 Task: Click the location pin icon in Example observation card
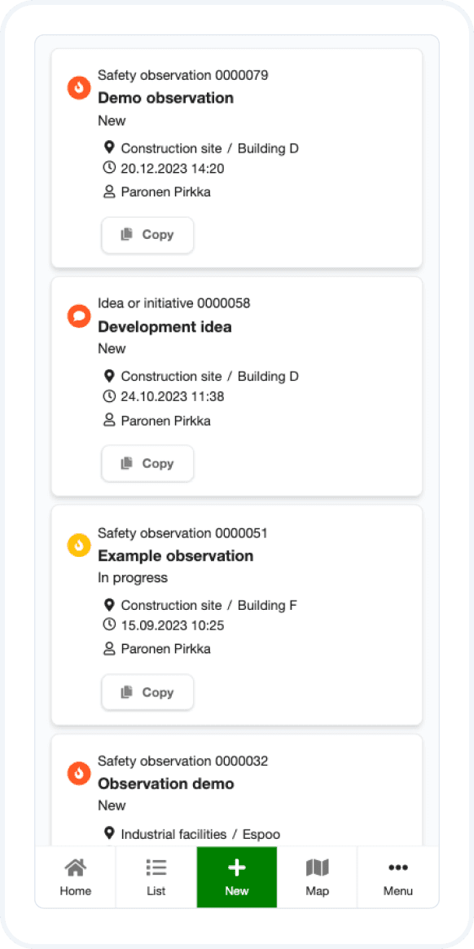109,605
